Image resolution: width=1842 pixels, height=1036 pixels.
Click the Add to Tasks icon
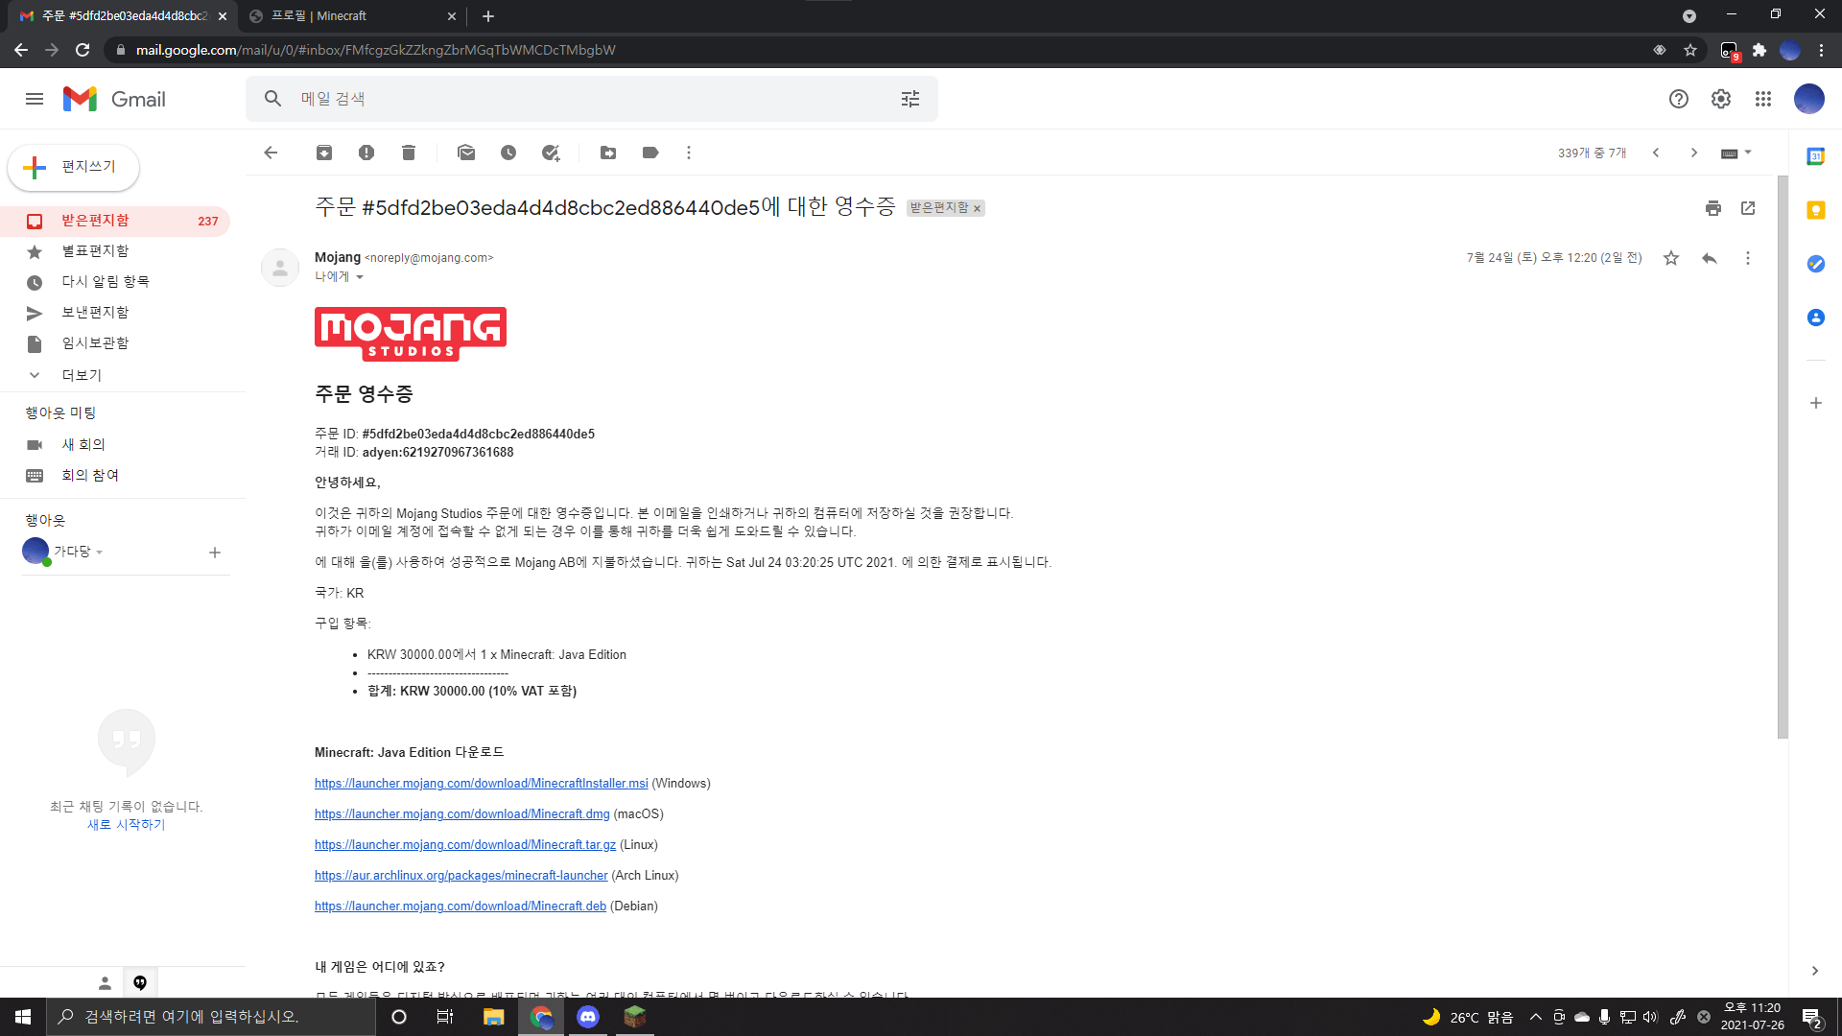[x=551, y=153]
